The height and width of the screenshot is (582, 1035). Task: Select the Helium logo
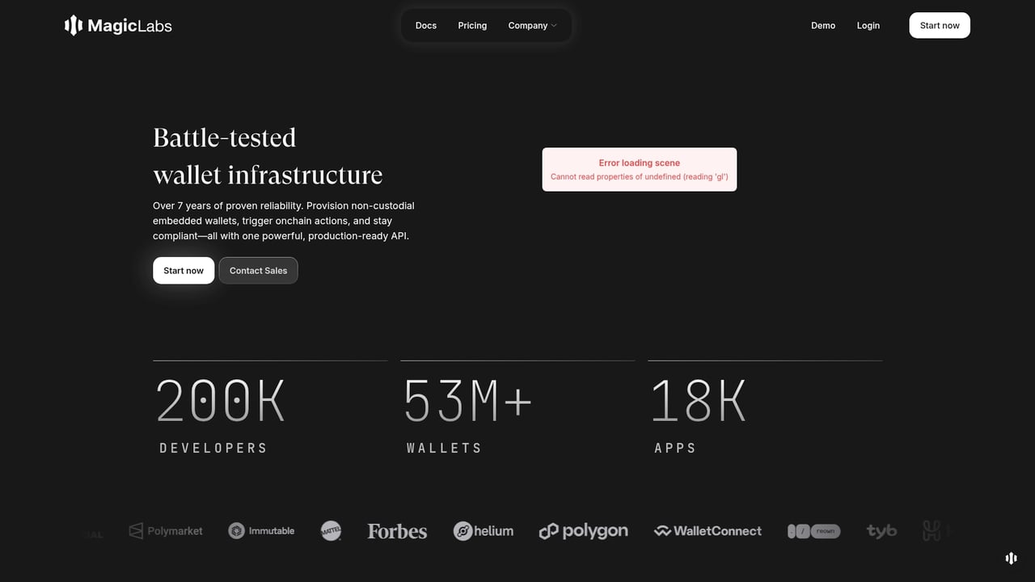[484, 531]
